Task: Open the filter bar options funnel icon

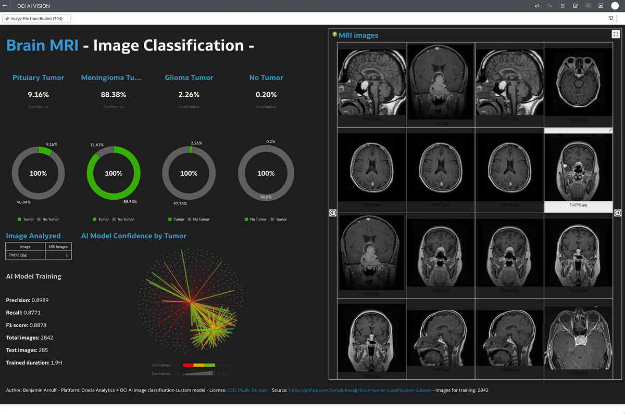Action: (611, 18)
